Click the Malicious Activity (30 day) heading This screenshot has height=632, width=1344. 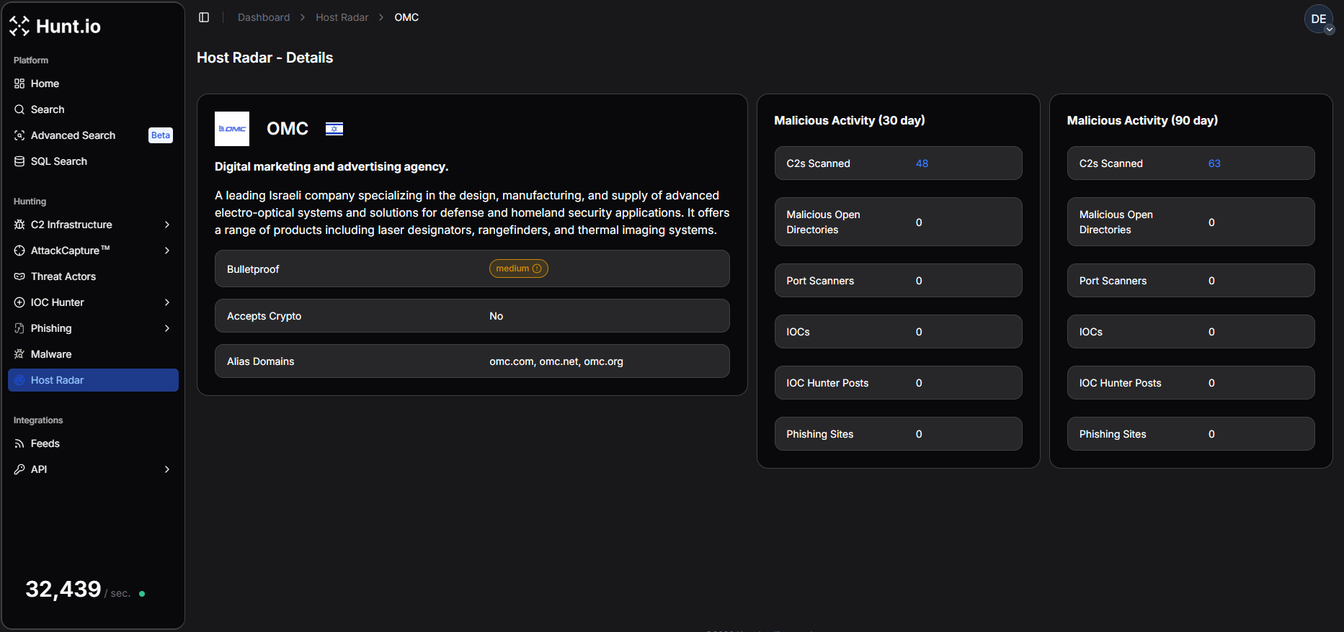point(850,120)
